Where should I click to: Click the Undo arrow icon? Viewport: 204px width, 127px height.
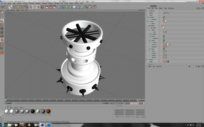point(3,7)
